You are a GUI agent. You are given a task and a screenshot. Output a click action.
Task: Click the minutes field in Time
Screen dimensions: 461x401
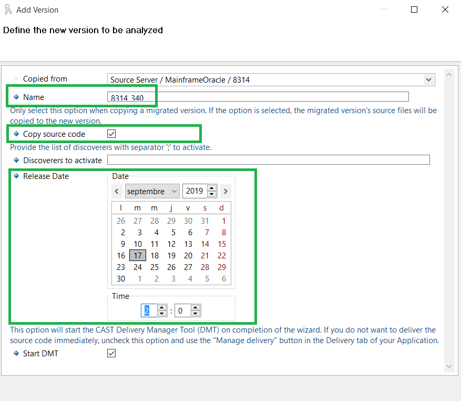coord(182,311)
